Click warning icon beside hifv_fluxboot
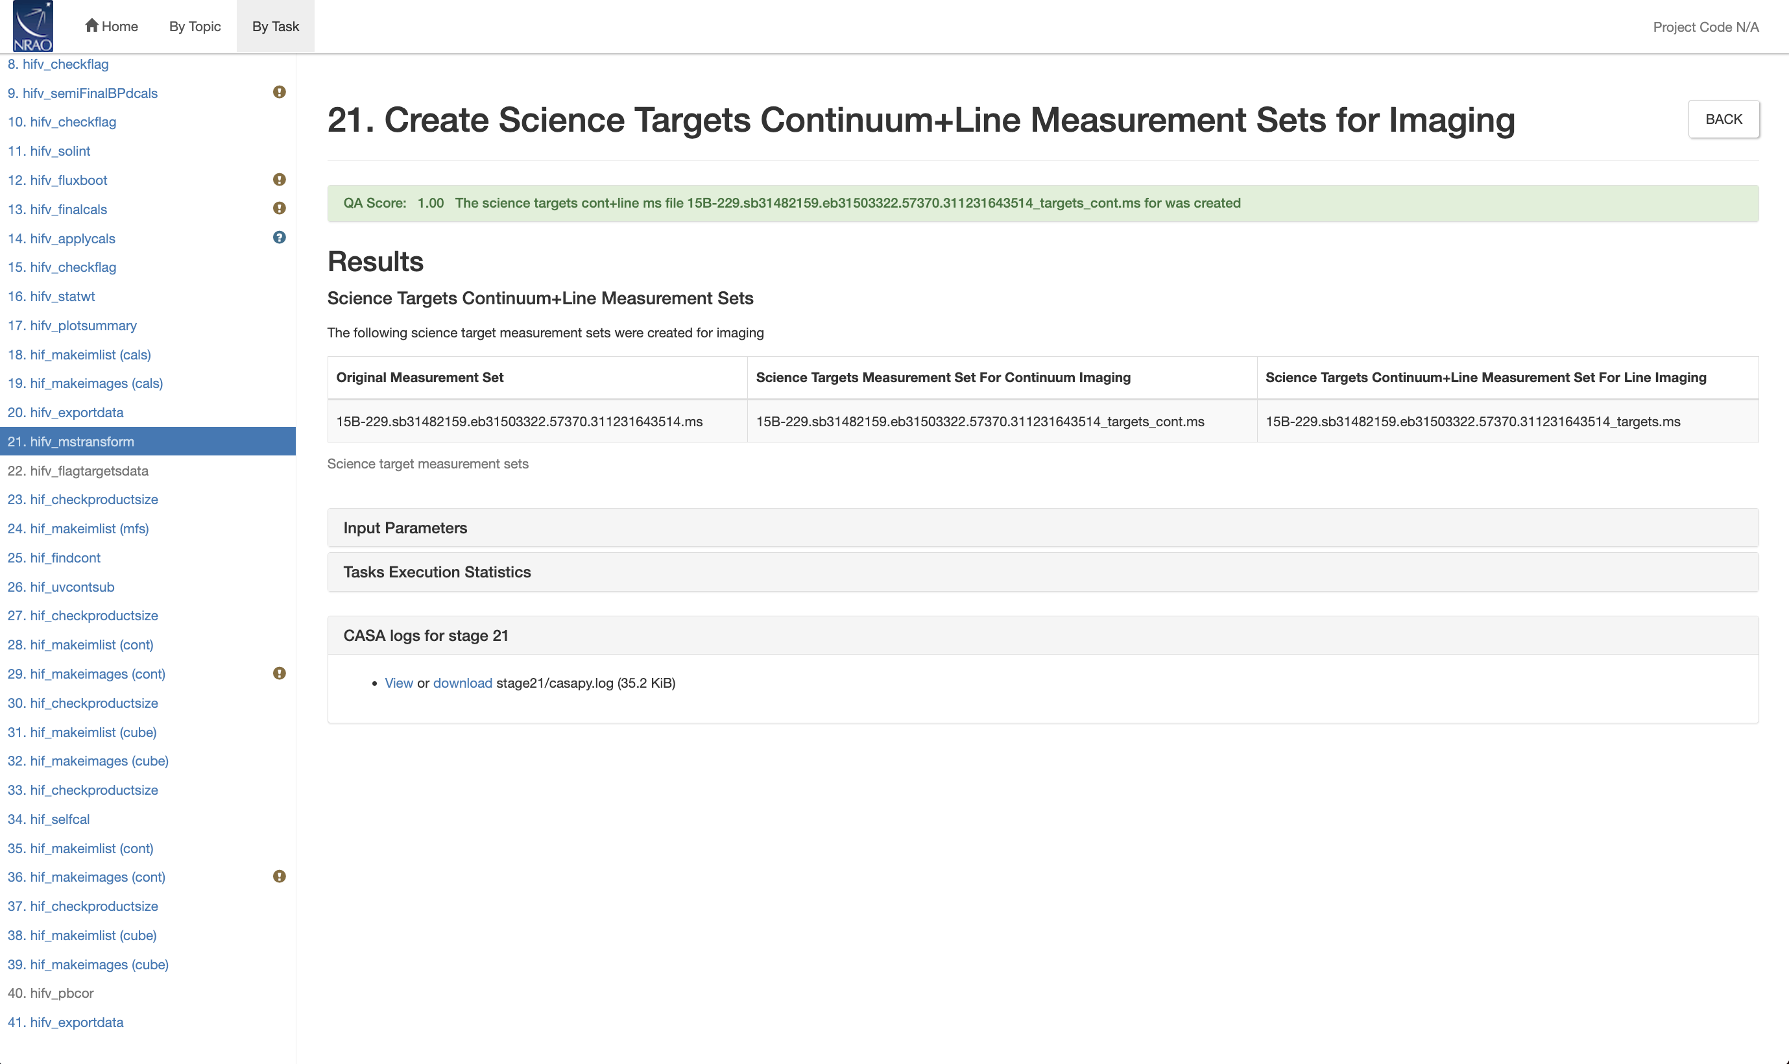The height and width of the screenshot is (1064, 1789). click(280, 179)
